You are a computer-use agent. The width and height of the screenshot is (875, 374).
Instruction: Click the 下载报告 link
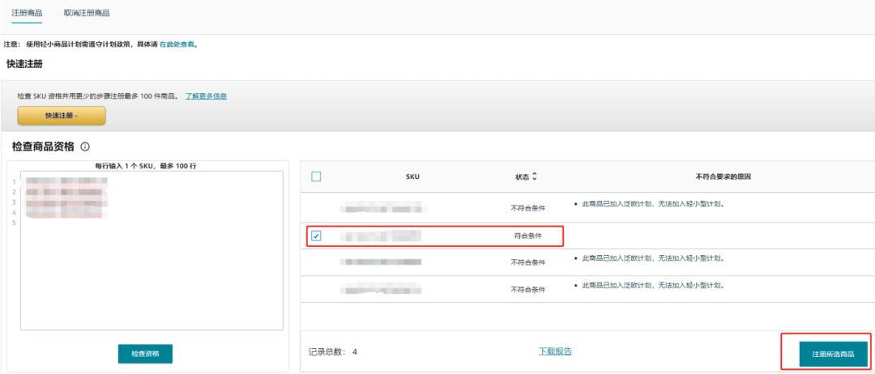coord(555,351)
